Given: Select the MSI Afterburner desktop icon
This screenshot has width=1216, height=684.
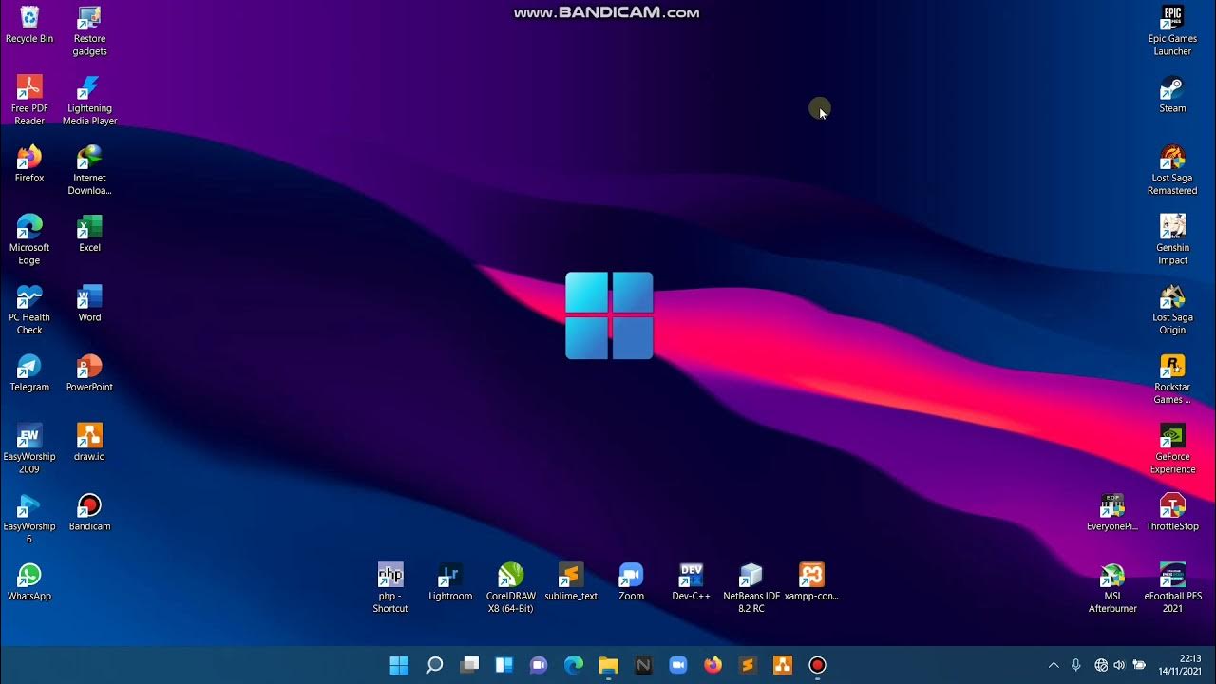Looking at the screenshot, I should pos(1112,587).
